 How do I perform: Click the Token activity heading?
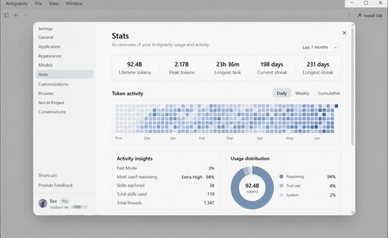127,94
